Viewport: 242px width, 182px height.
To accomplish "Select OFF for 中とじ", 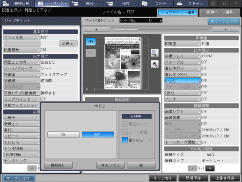I will [x=98, y=135].
